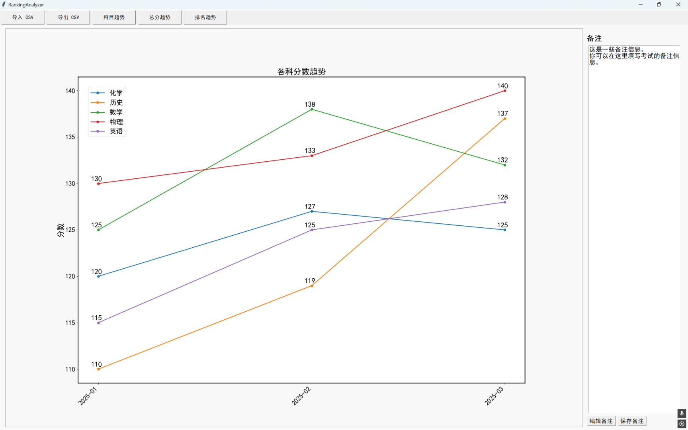Image resolution: width=688 pixels, height=430 pixels.
Task: Click the 140 data label on 物理 line
Action: tap(502, 86)
